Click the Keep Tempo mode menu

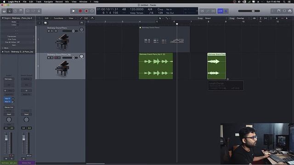[x=137, y=13]
